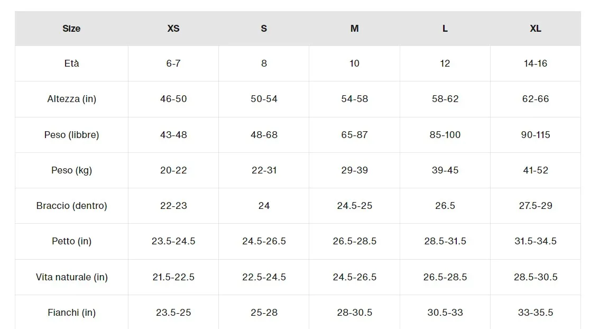This screenshot has width=599, height=329.
Task: Select the Braccio (dentro) row label
Action: [71, 206]
